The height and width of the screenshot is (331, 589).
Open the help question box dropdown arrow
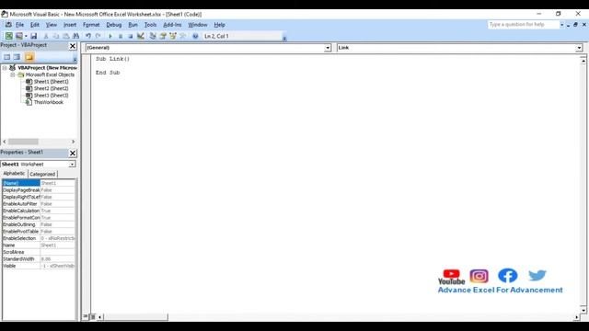click(562, 25)
